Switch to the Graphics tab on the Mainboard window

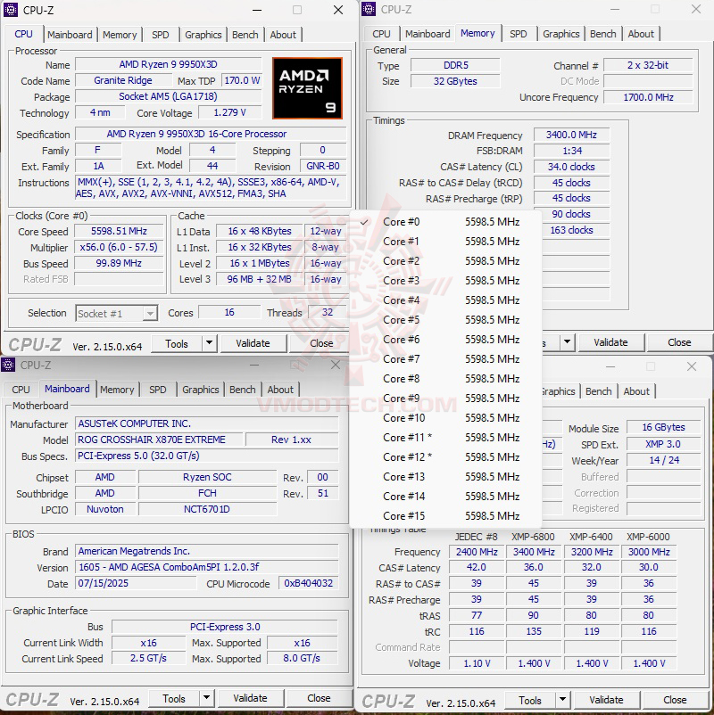(x=200, y=390)
